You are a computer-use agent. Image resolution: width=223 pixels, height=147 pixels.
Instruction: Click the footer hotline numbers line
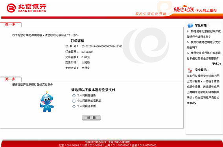tap(107, 145)
